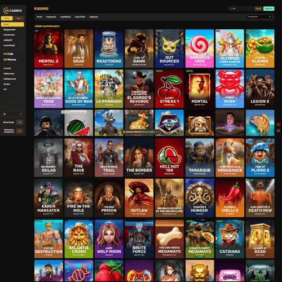282x282 pixels.
Task: Open the Gates of Olympus Super Scatter game
Action: [230, 49]
